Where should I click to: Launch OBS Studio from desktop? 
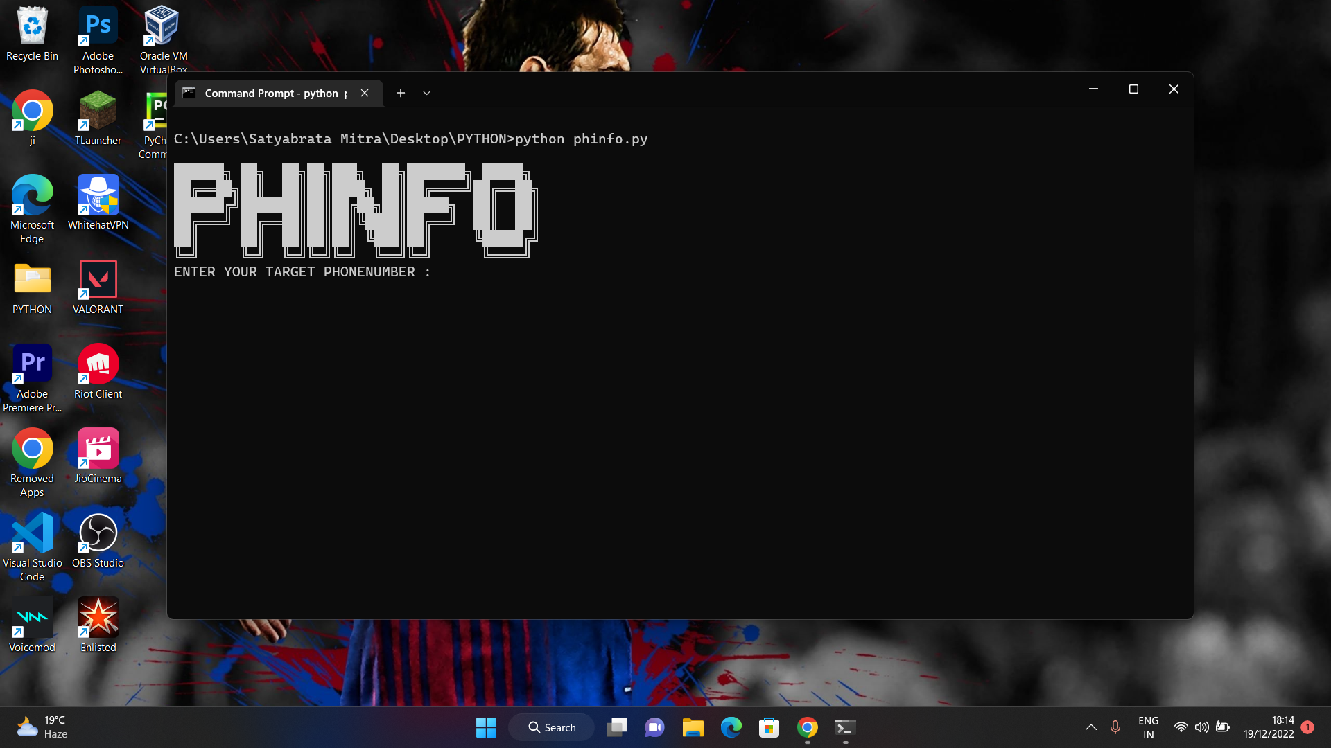(x=98, y=535)
